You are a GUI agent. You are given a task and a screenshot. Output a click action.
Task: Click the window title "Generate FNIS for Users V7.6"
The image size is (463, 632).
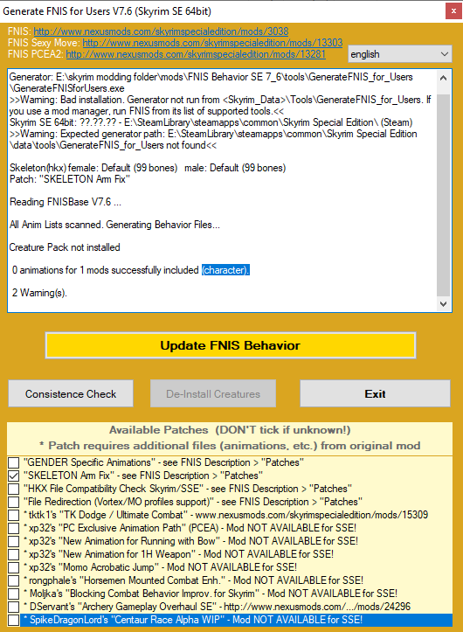tap(107, 10)
